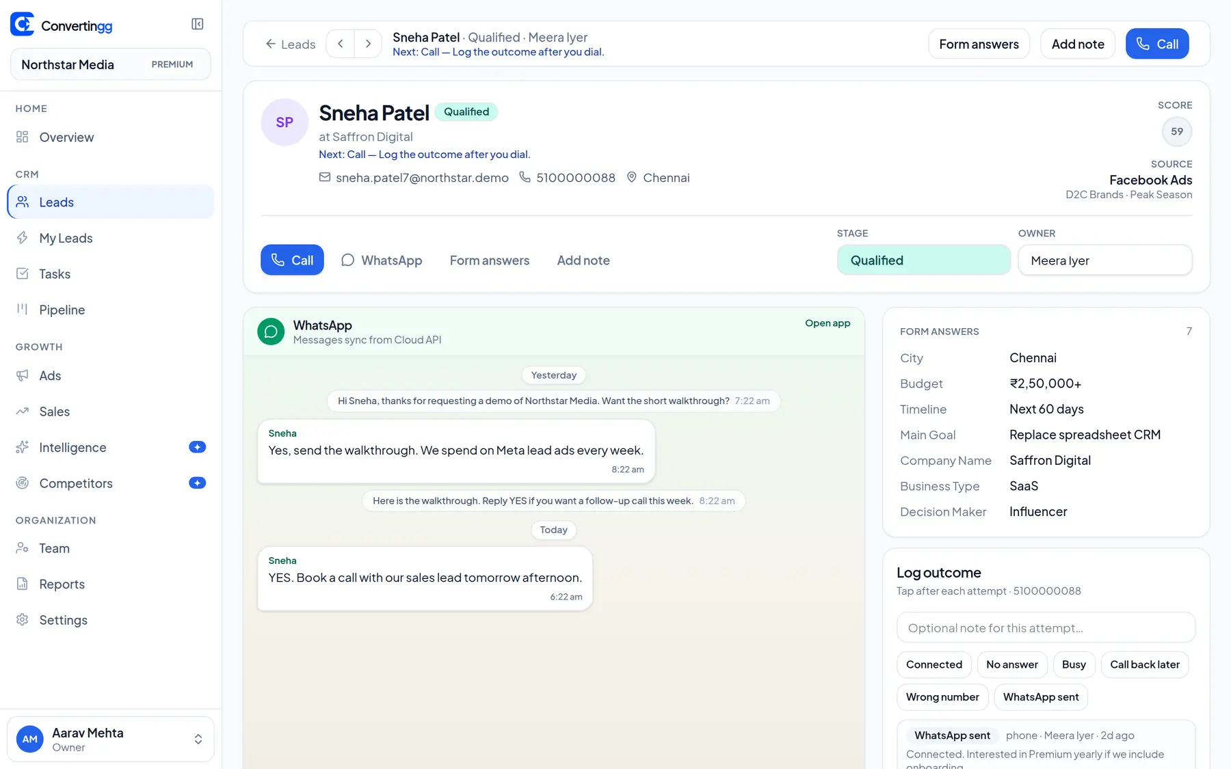Open the Northstar Media workspace selector
The width and height of the screenshot is (1231, 769).
pos(111,64)
